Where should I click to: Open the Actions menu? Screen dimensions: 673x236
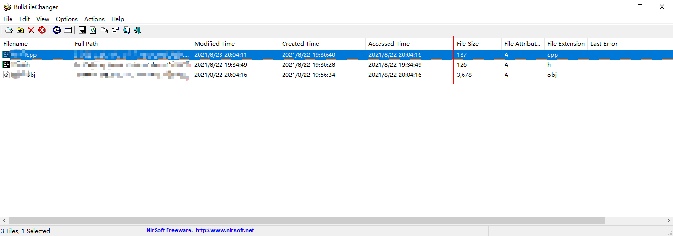tap(95, 19)
